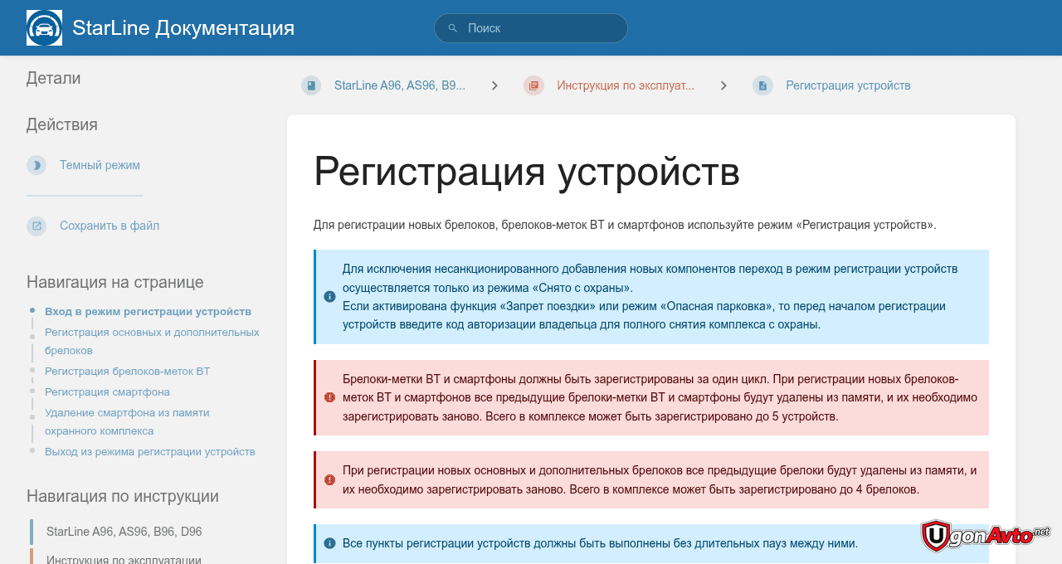Jump to Регистрация смартфона section

click(x=107, y=391)
